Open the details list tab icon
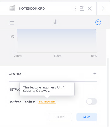This screenshot has height=128, width=110. tap(12, 22)
